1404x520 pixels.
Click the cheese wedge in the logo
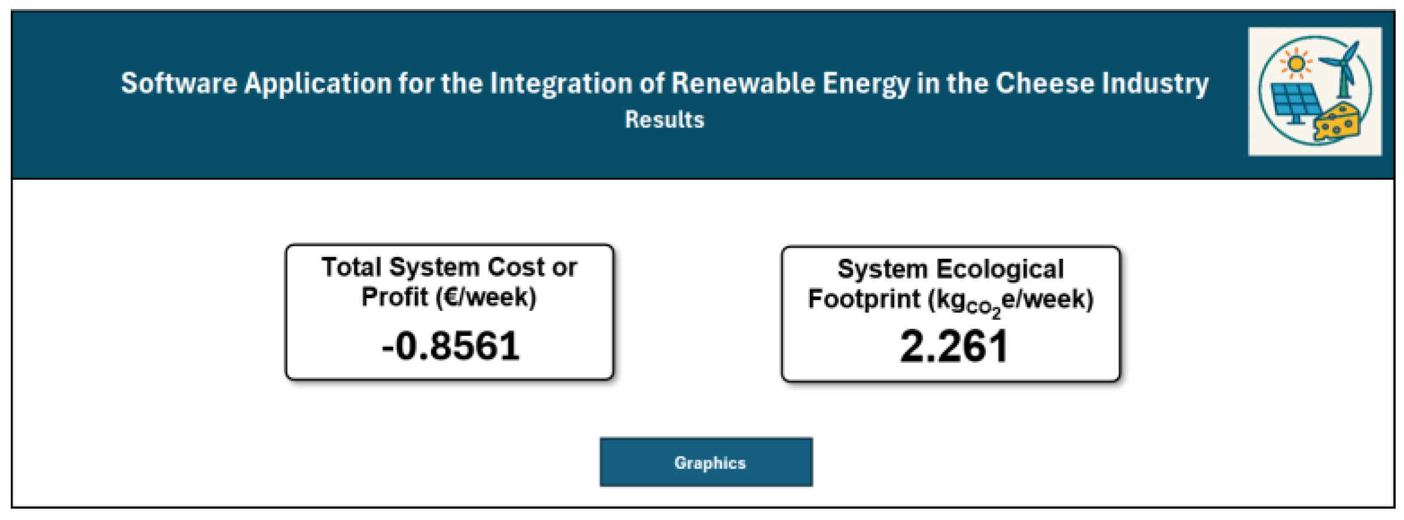(x=1337, y=123)
